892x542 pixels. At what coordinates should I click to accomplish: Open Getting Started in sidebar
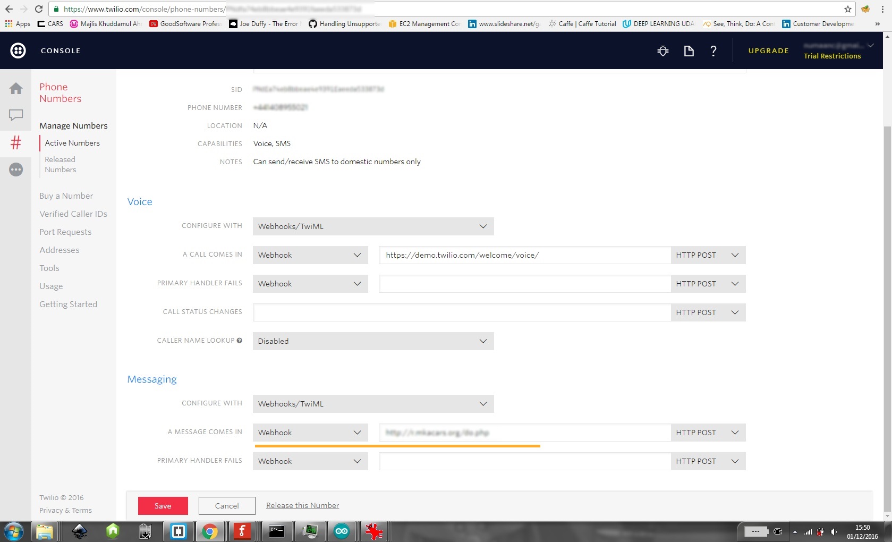[68, 304]
